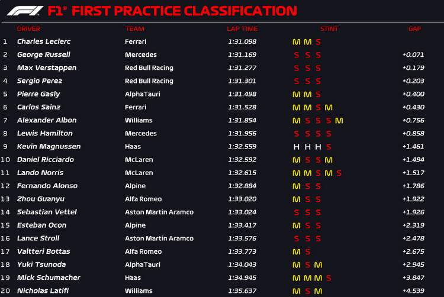Click the red S stint icon for Schumacher

(x=329, y=278)
